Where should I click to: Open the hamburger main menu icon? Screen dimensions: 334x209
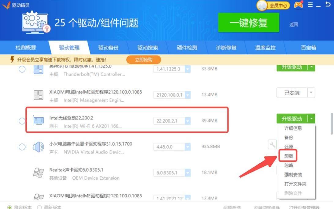tap(310, 5)
